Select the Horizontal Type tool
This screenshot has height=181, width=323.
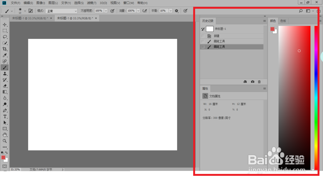[5, 117]
